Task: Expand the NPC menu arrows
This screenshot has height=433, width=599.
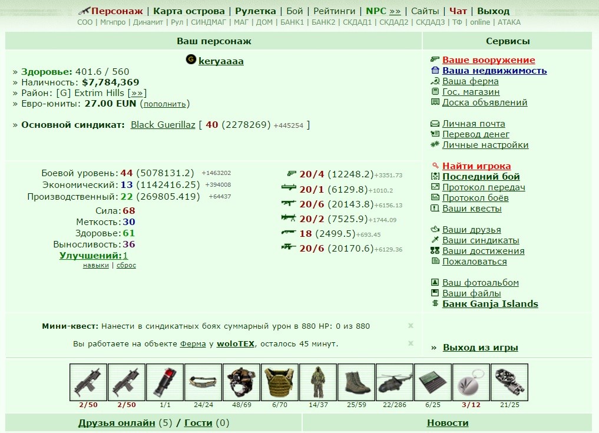Action: (395, 11)
